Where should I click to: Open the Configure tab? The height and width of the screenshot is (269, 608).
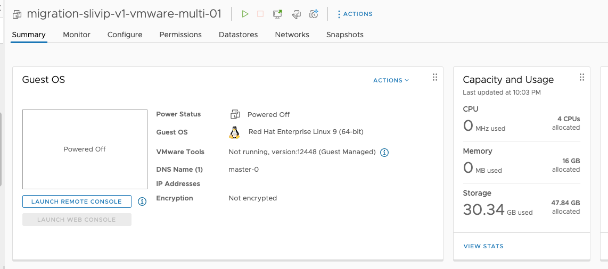pos(125,35)
